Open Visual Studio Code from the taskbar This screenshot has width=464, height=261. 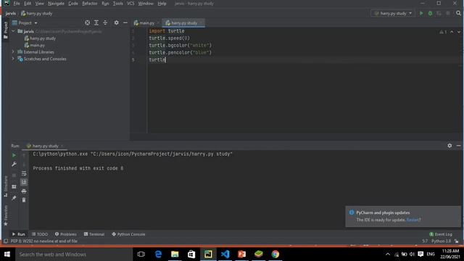click(225, 254)
